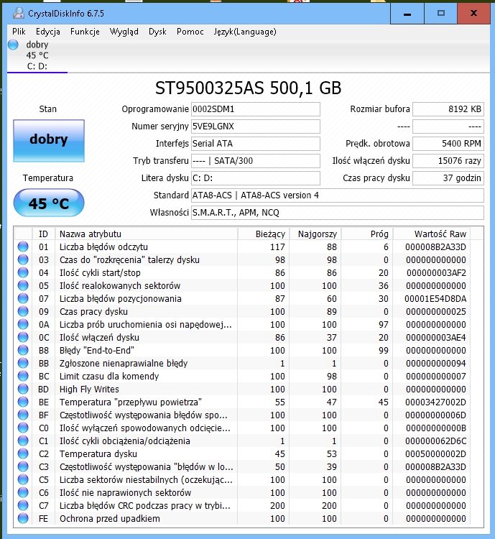Screen dimensions: 495x539
Task: Select the C: D: disk tab
Action: (37, 55)
